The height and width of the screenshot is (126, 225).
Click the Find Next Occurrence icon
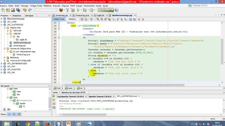(105, 19)
